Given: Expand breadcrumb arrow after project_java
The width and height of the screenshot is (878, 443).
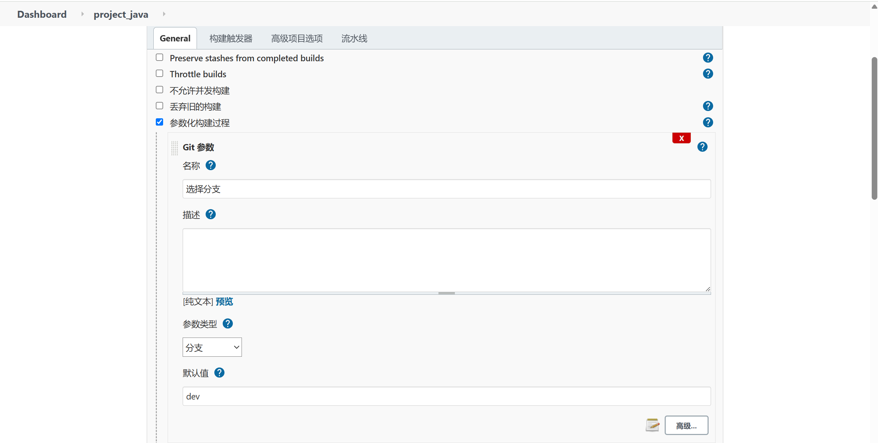Looking at the screenshot, I should tap(164, 14).
